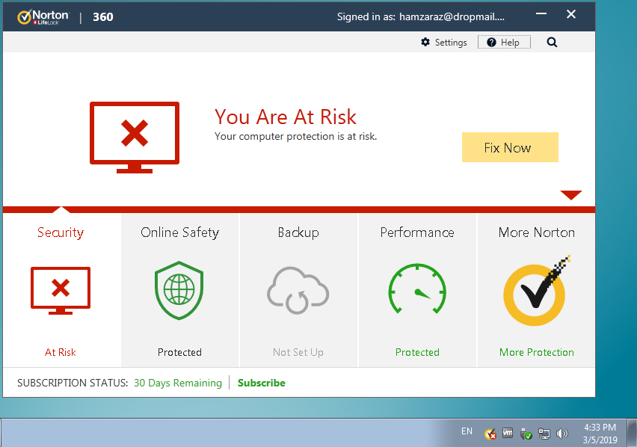Screen dimensions: 637x447
Task: Click Protected under Online Safety
Action: click(x=179, y=352)
